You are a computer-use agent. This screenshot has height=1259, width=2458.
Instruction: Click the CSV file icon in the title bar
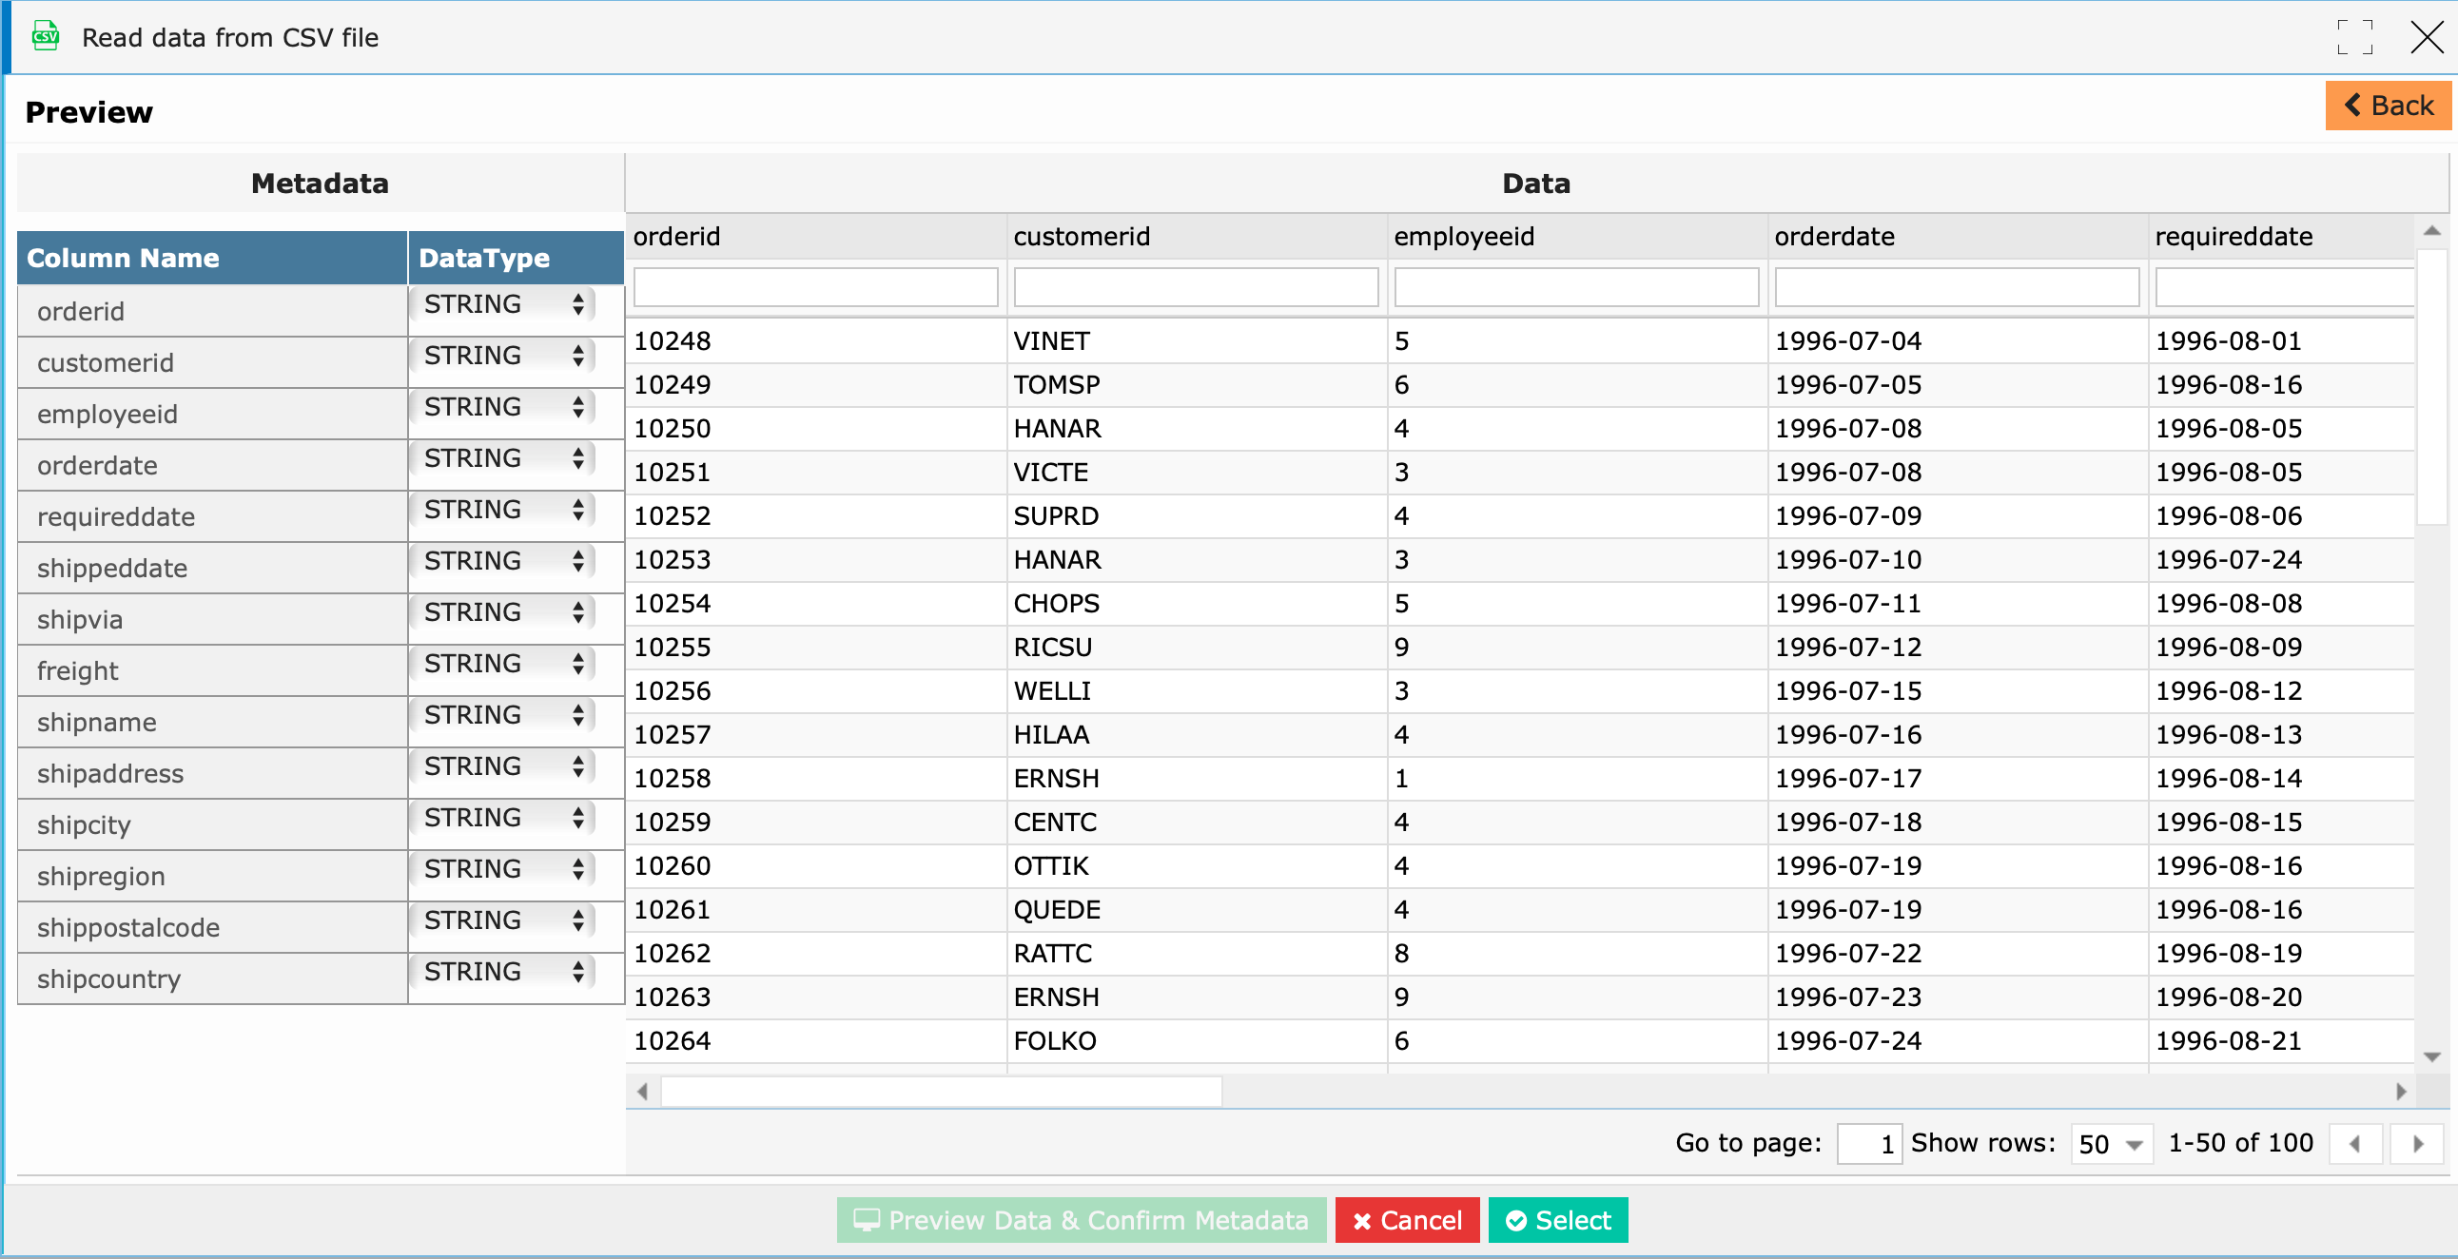[44, 37]
